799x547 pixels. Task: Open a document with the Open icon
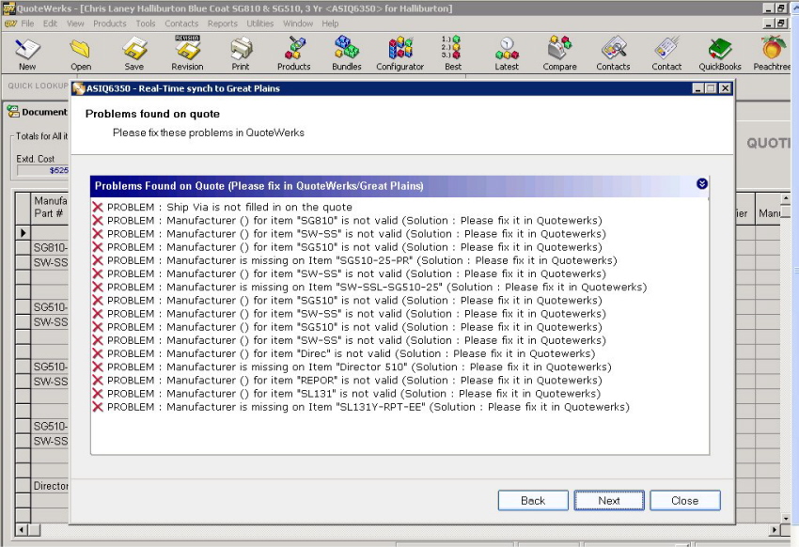(81, 54)
